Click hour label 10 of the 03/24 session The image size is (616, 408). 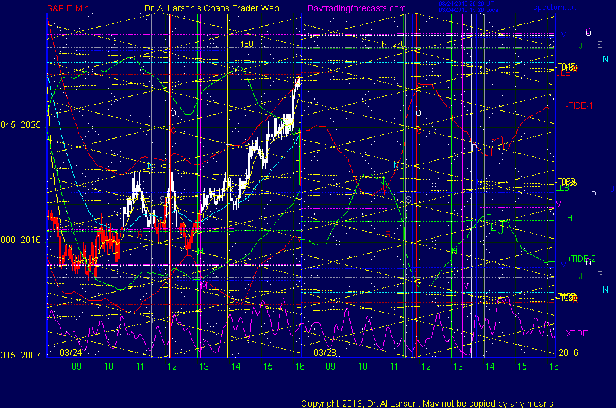pyautogui.click(x=109, y=367)
